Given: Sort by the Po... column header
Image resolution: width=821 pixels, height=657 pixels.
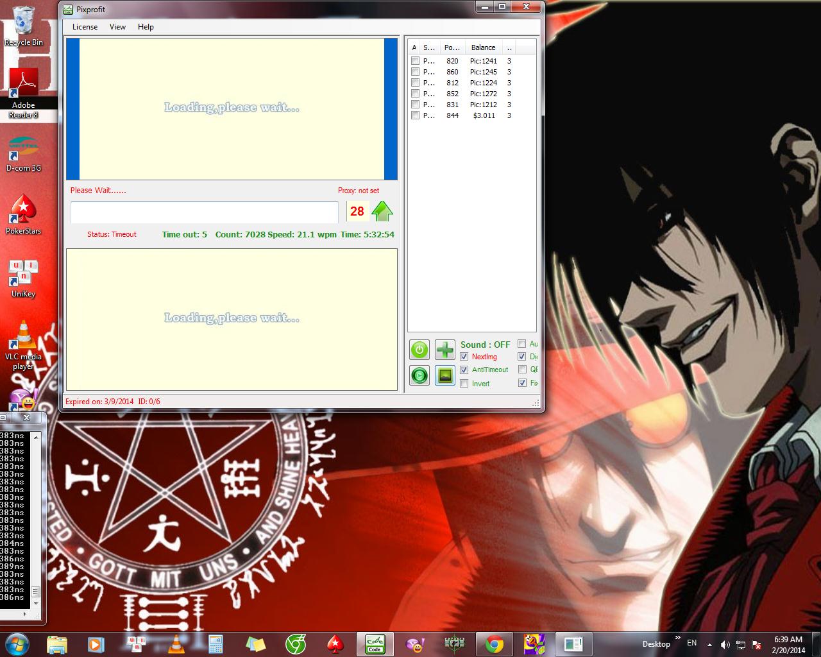Looking at the screenshot, I should coord(452,47).
